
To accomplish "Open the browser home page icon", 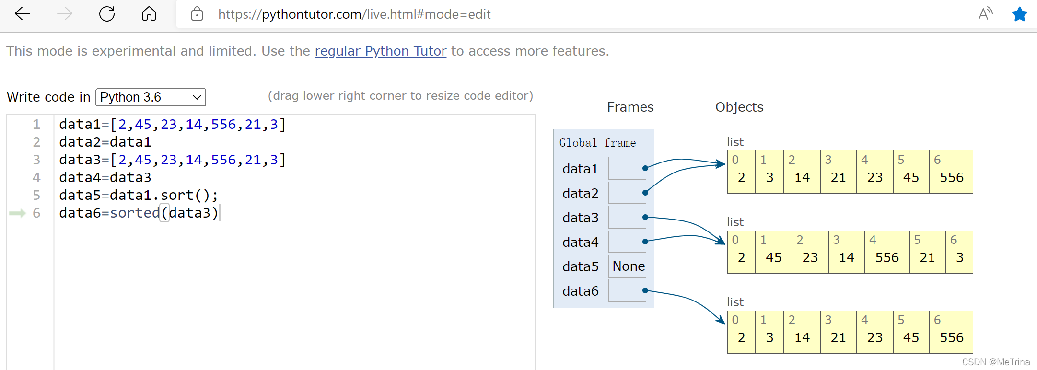I will click(x=149, y=14).
